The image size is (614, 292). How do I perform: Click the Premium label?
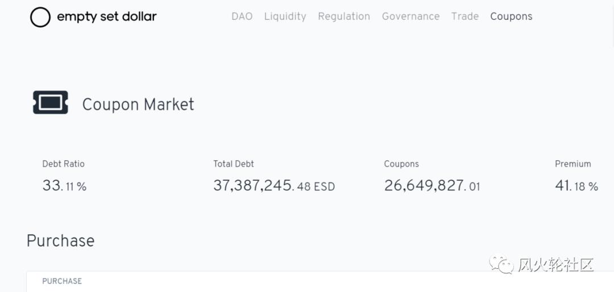(573, 164)
